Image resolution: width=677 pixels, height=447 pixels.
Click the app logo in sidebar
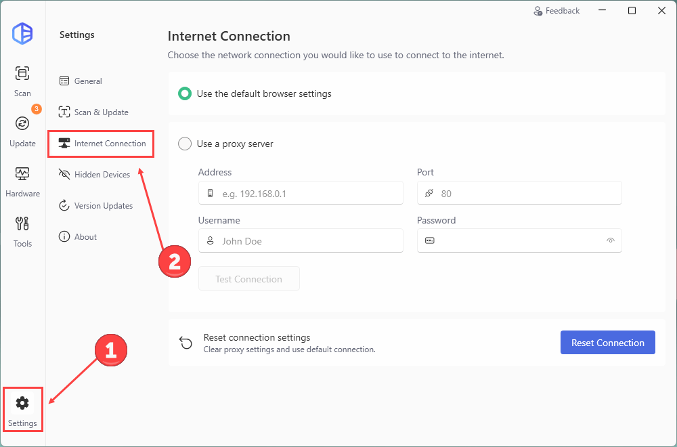(x=22, y=33)
